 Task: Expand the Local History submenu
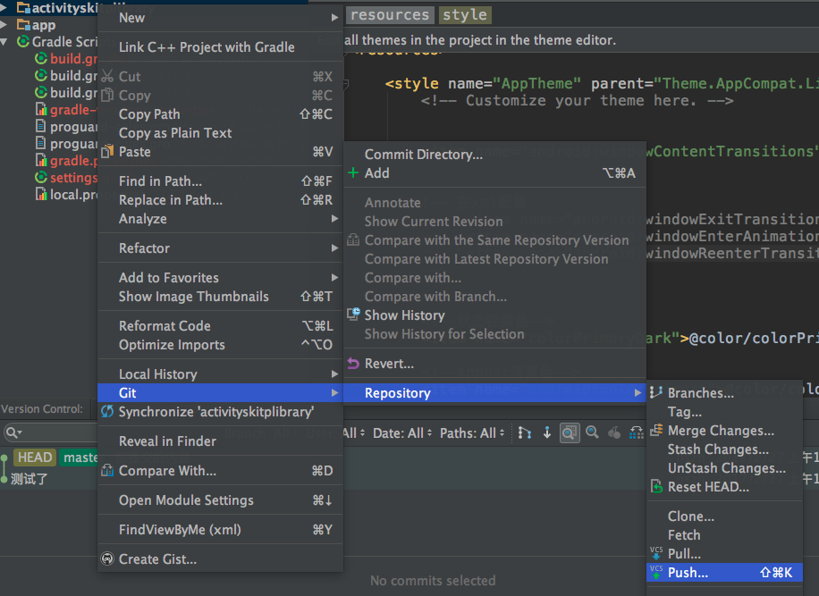pyautogui.click(x=221, y=374)
